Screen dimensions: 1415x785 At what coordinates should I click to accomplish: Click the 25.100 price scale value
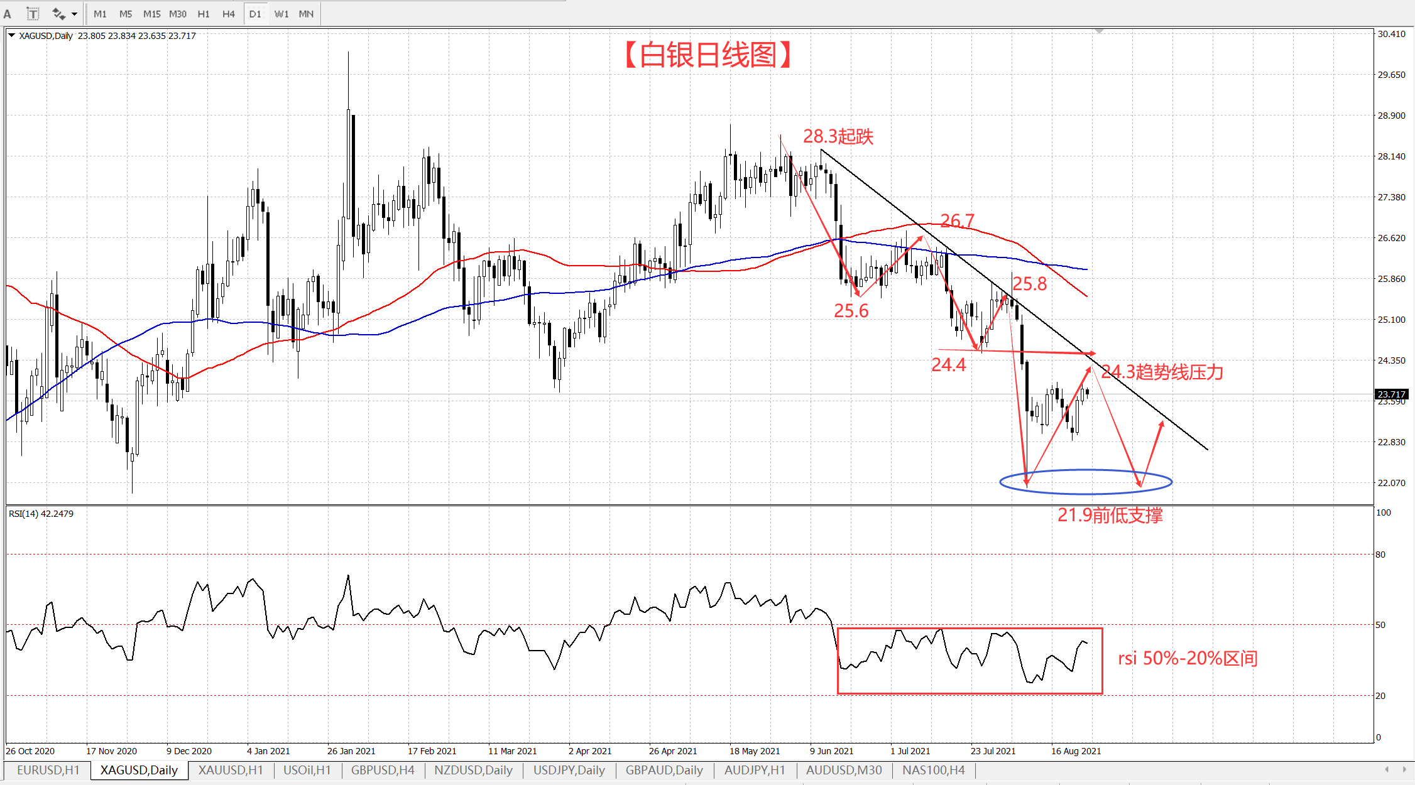coord(1391,320)
